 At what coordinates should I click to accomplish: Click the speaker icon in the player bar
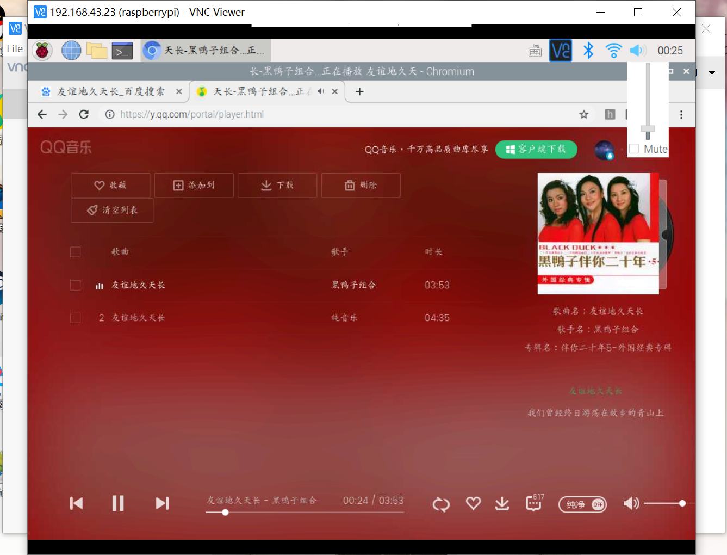click(631, 503)
